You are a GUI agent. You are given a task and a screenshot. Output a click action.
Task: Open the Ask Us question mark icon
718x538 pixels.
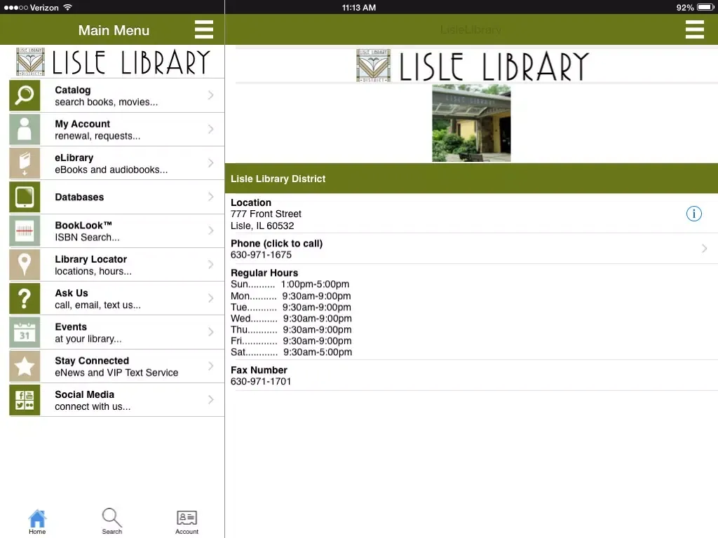click(x=25, y=298)
